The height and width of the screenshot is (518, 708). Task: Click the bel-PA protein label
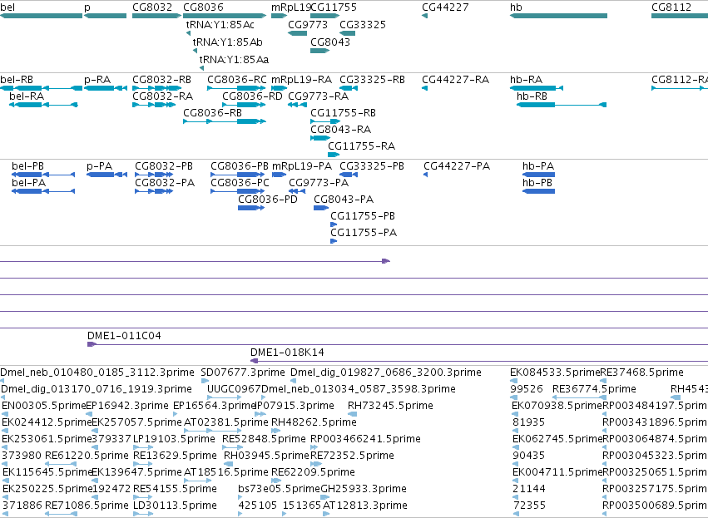29,183
